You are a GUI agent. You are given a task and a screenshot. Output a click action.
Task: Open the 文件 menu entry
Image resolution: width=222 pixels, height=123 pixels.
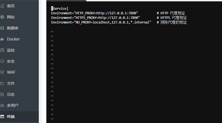pyautogui.click(x=11, y=83)
